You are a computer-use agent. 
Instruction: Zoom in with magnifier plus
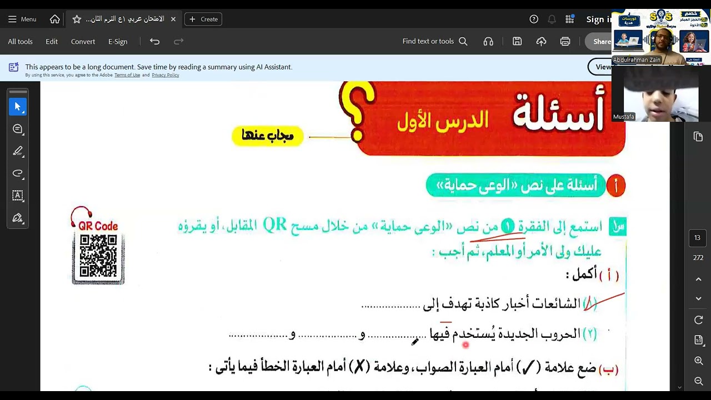[699, 361]
